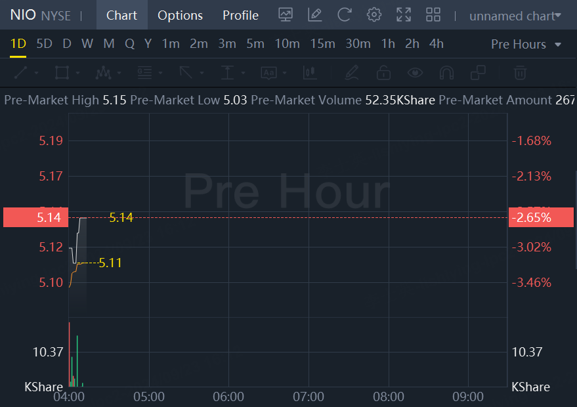Open the Pre Hours session dropdown
This screenshot has height=407, width=577.
[x=526, y=44]
